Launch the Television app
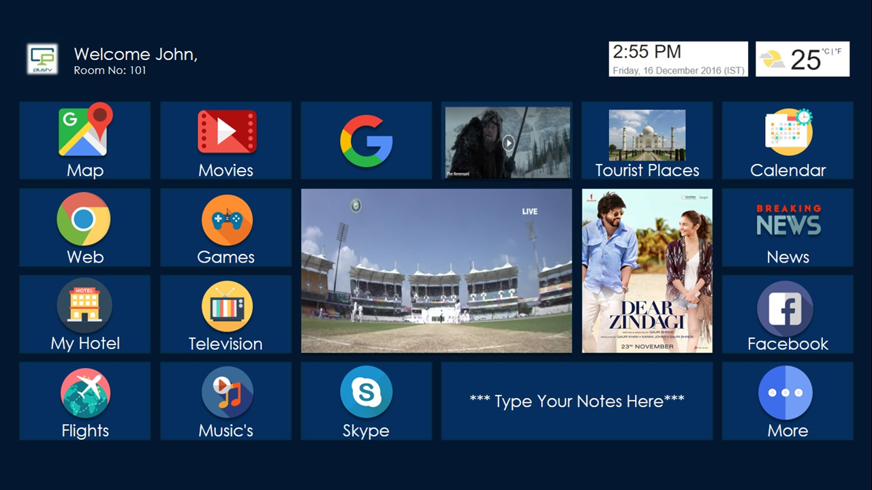 (225, 314)
